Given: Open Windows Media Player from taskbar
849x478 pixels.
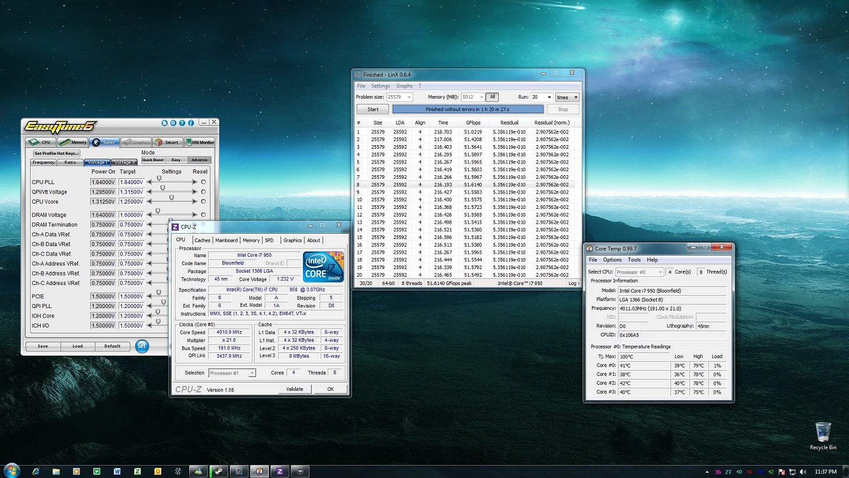Looking at the screenshot, I should [x=76, y=472].
